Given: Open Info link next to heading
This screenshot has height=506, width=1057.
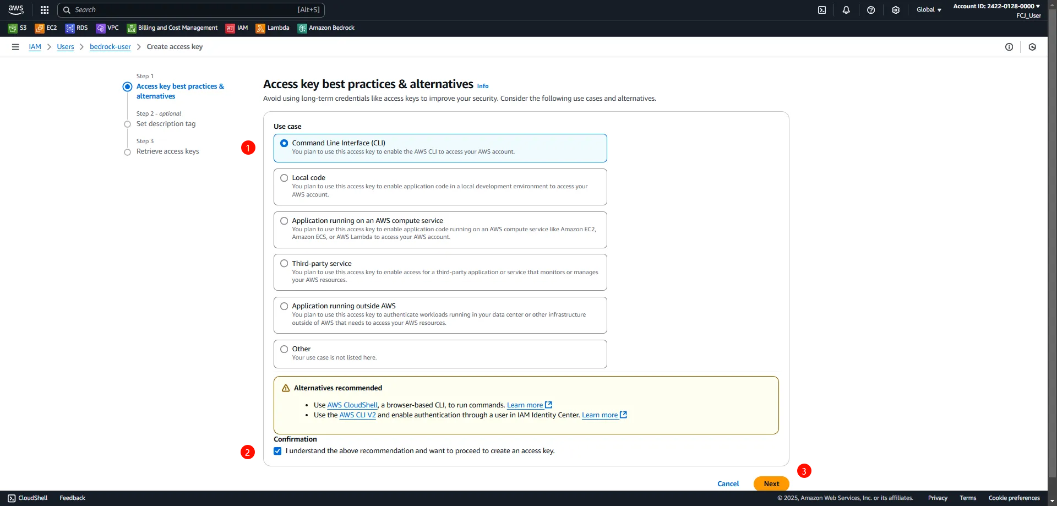Looking at the screenshot, I should tap(483, 86).
